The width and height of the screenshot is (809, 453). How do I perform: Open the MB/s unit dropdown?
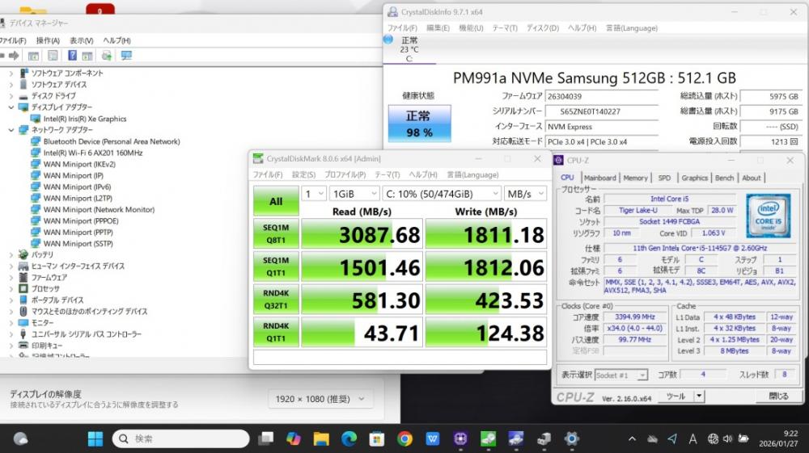[524, 194]
